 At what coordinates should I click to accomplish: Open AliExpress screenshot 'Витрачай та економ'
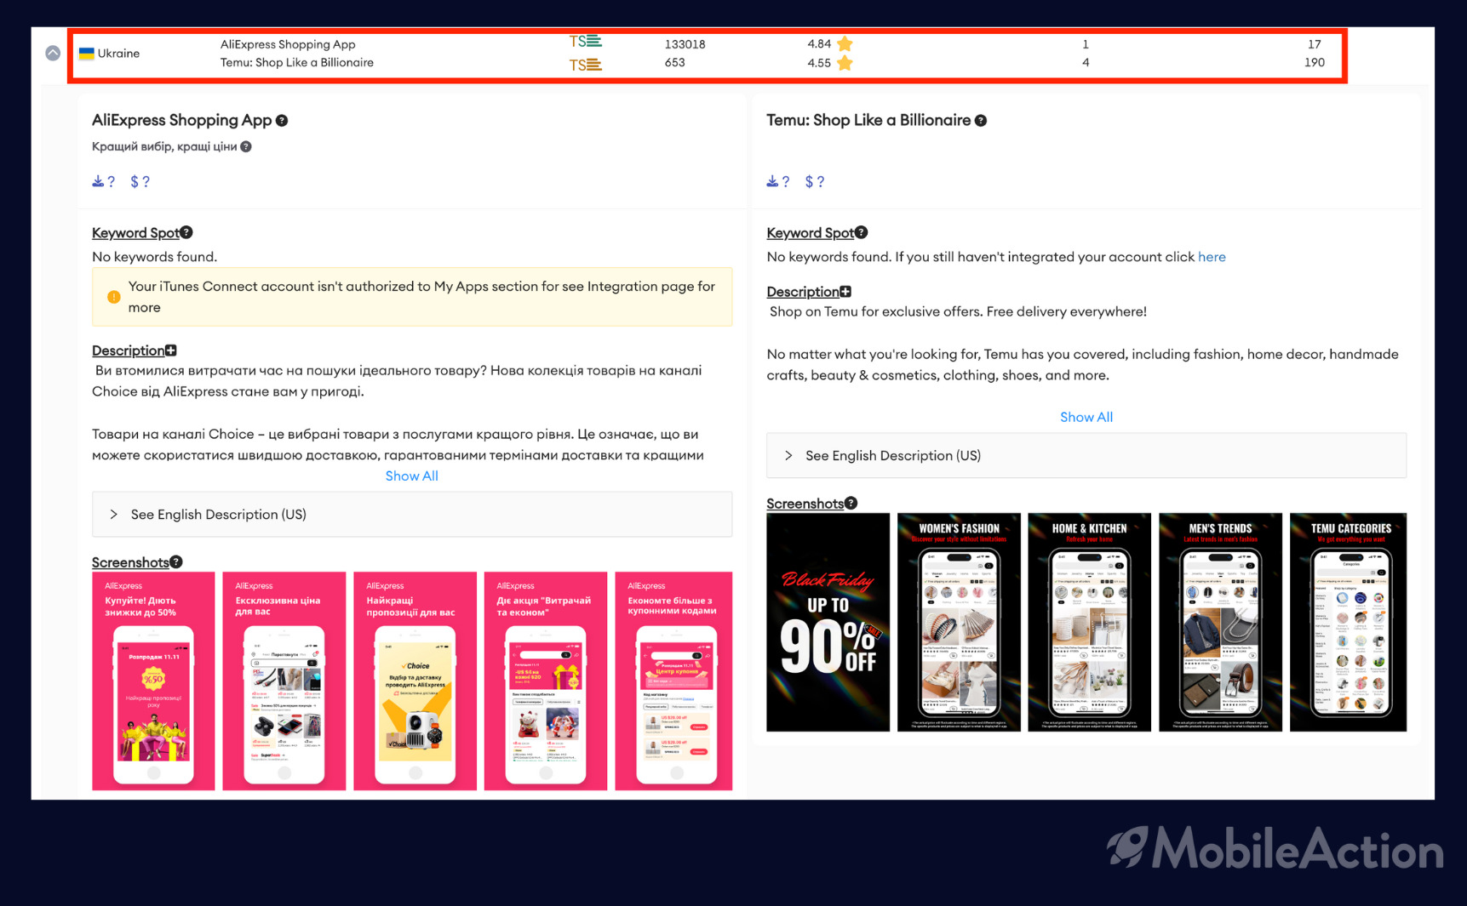click(x=546, y=681)
